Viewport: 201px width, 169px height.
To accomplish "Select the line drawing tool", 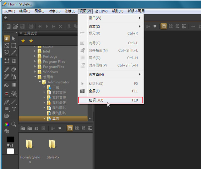I will point(14,102).
